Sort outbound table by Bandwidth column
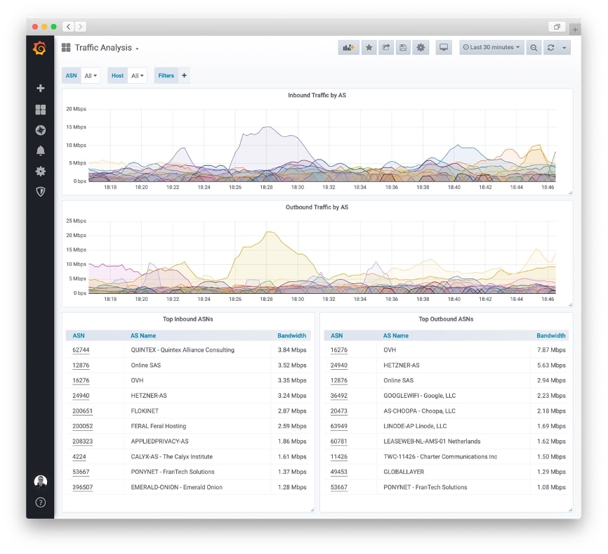This screenshot has width=608, height=554. (x=551, y=335)
